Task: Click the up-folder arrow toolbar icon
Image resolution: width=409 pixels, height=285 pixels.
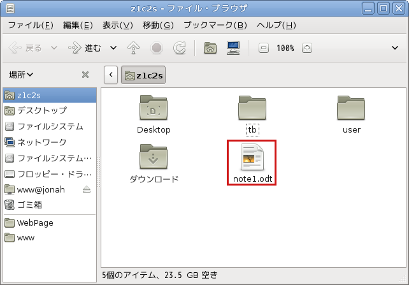Action: click(134, 48)
